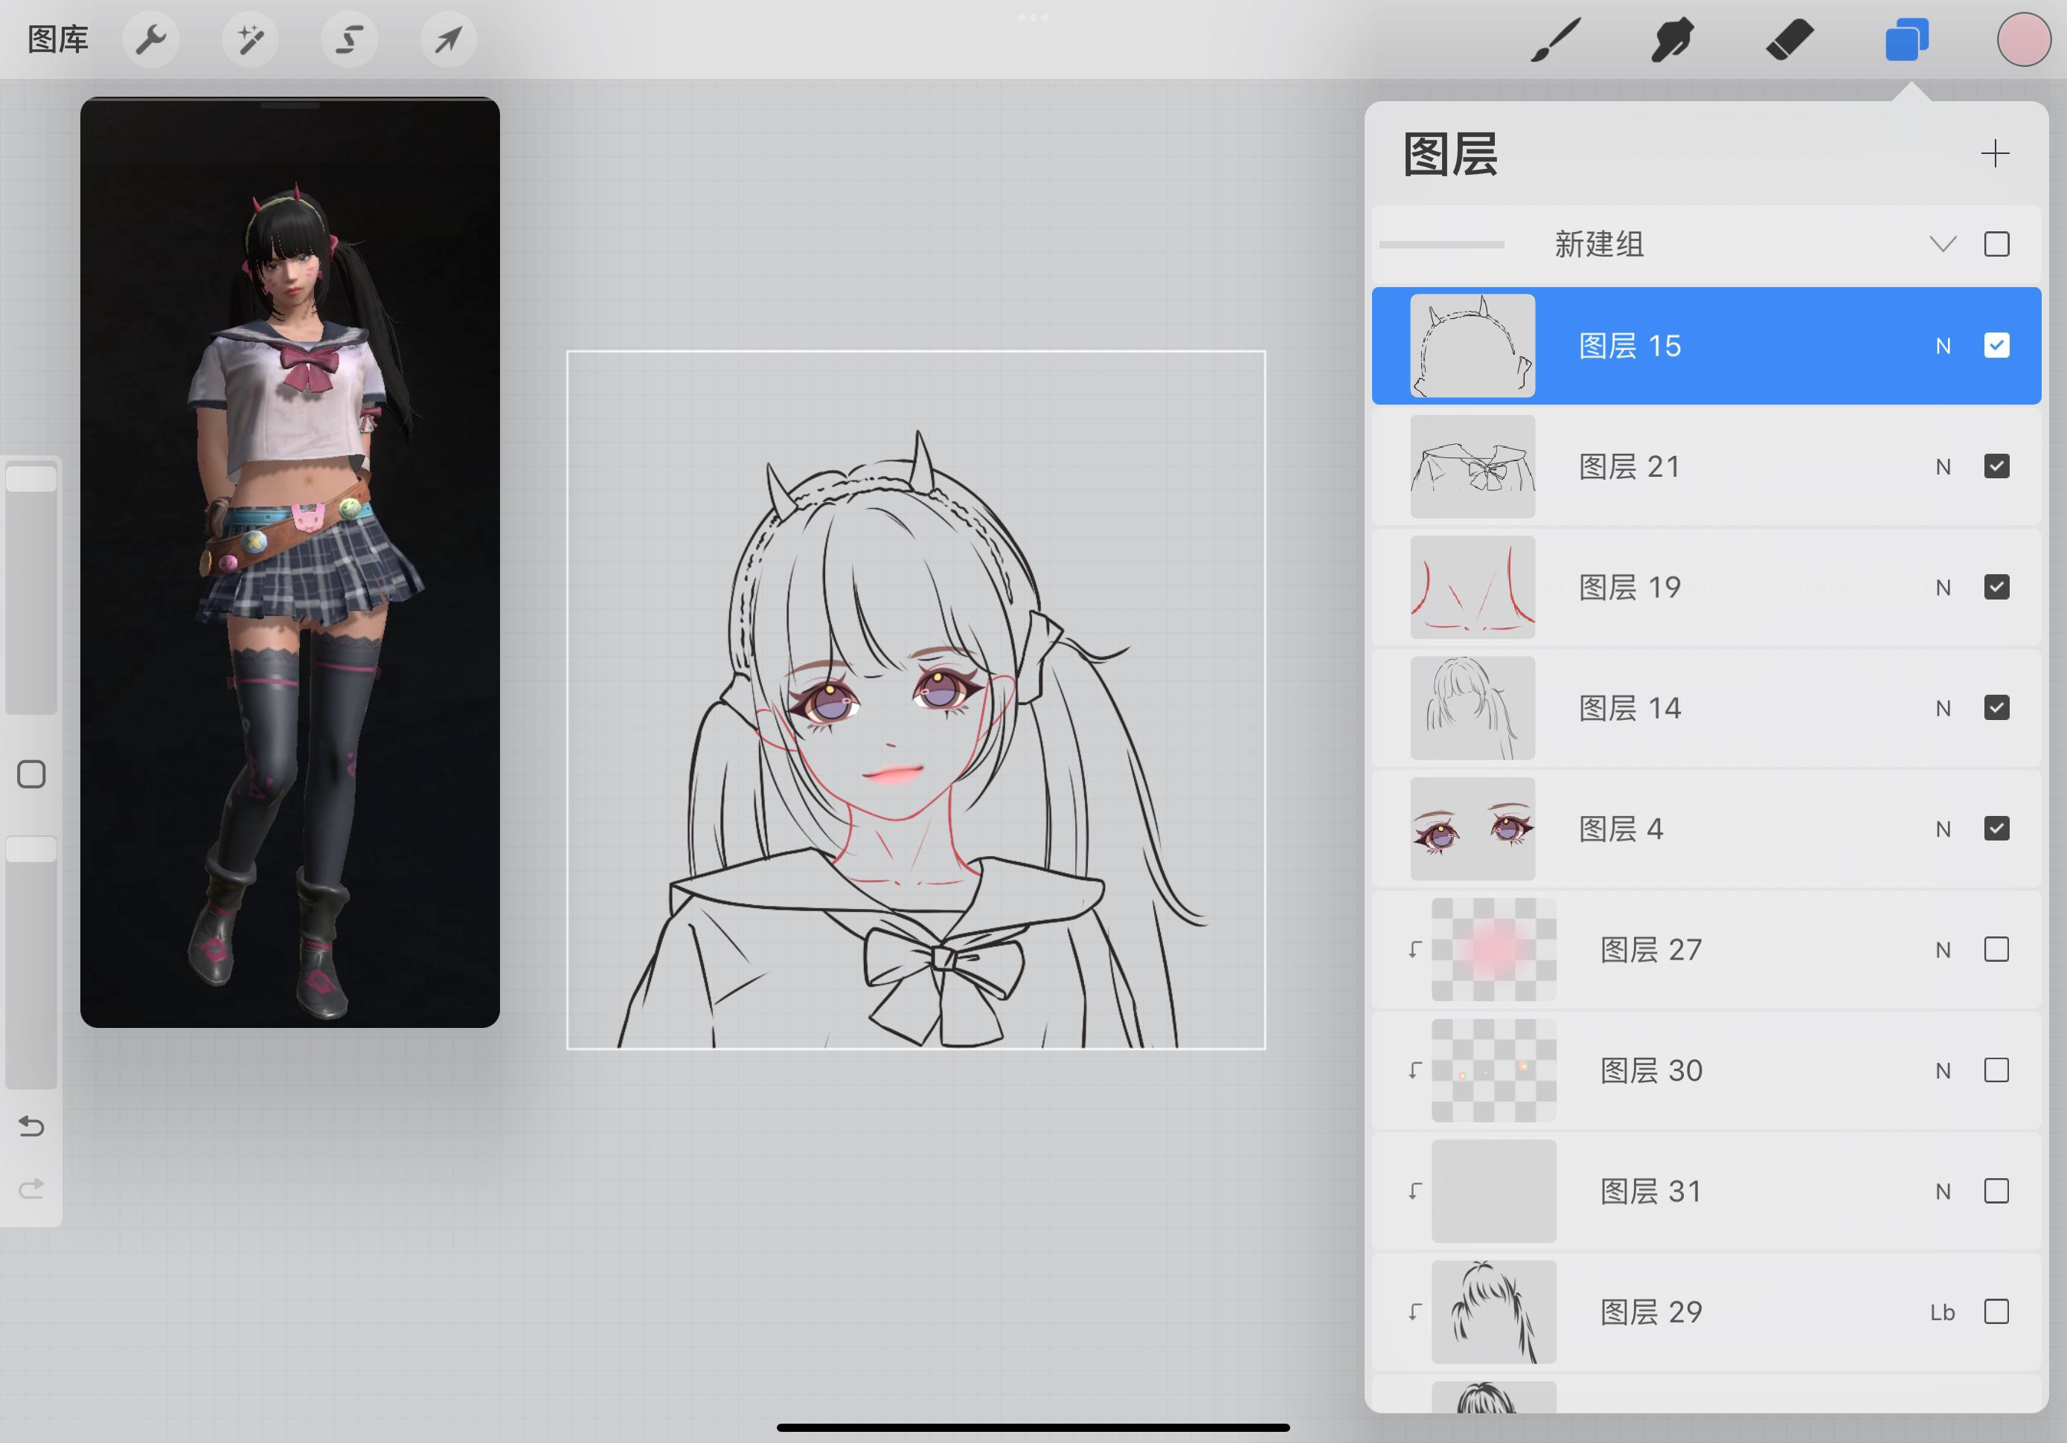Open blend mode N for 图层 19
The height and width of the screenshot is (1443, 2067).
click(x=1943, y=588)
